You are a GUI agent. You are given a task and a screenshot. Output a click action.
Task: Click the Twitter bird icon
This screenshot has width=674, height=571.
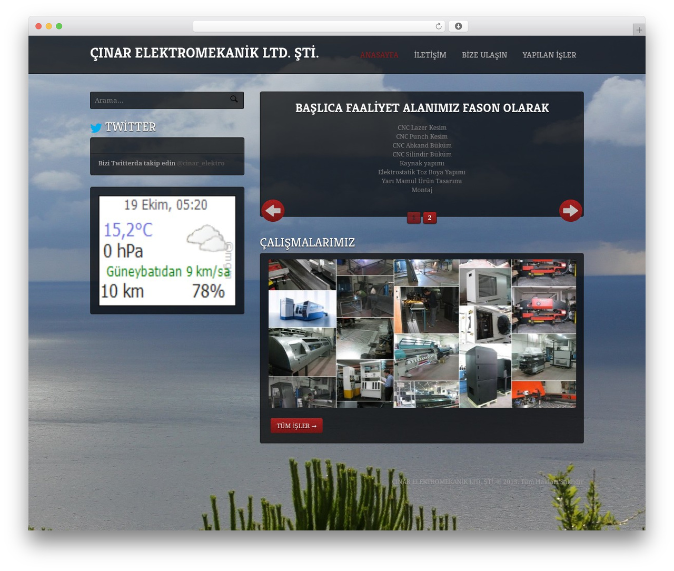96,127
